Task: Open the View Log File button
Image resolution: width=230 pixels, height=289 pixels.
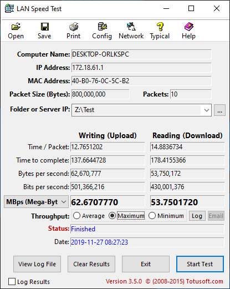Action: pyautogui.click(x=37, y=264)
